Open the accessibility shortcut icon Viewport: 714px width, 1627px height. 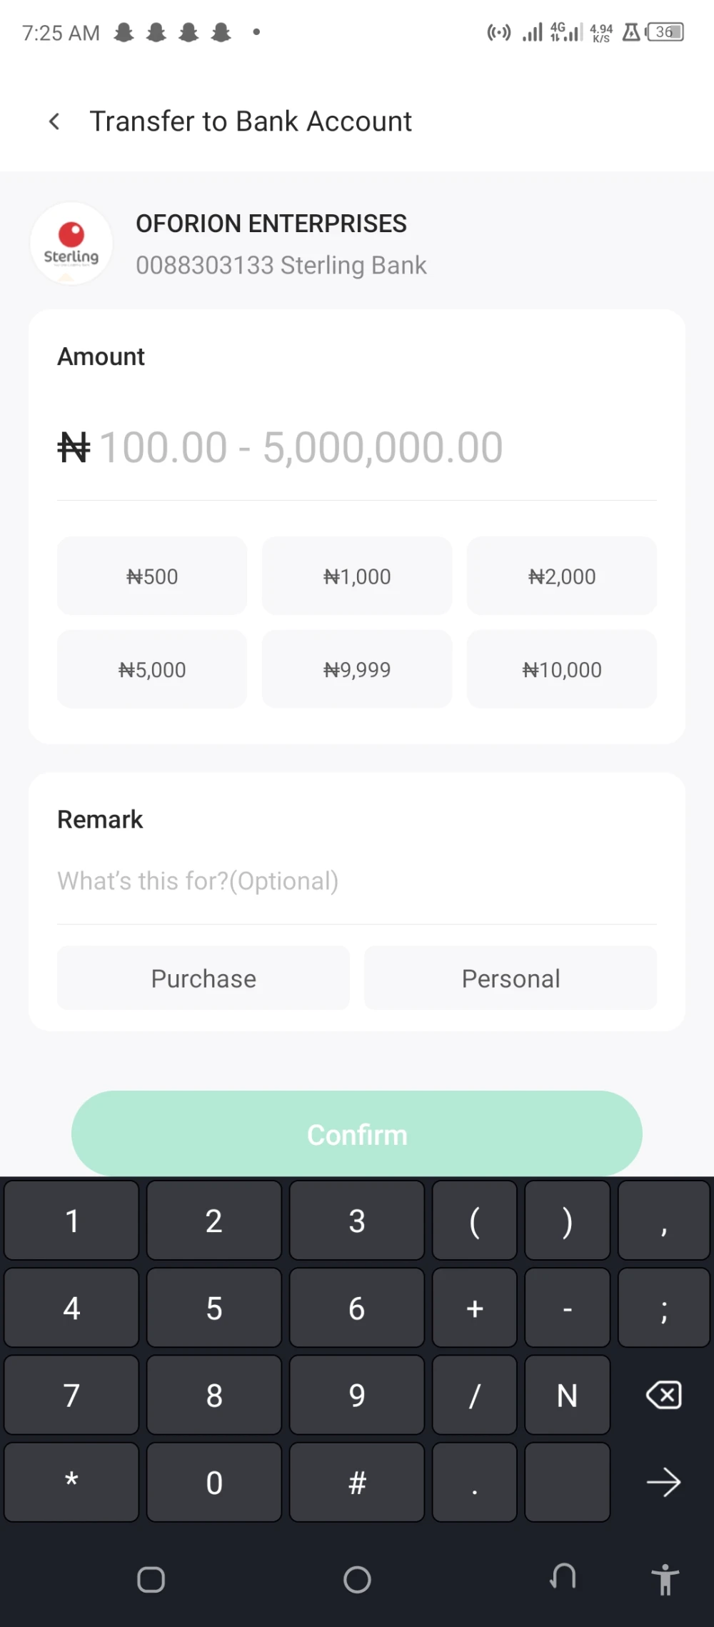click(x=665, y=1578)
